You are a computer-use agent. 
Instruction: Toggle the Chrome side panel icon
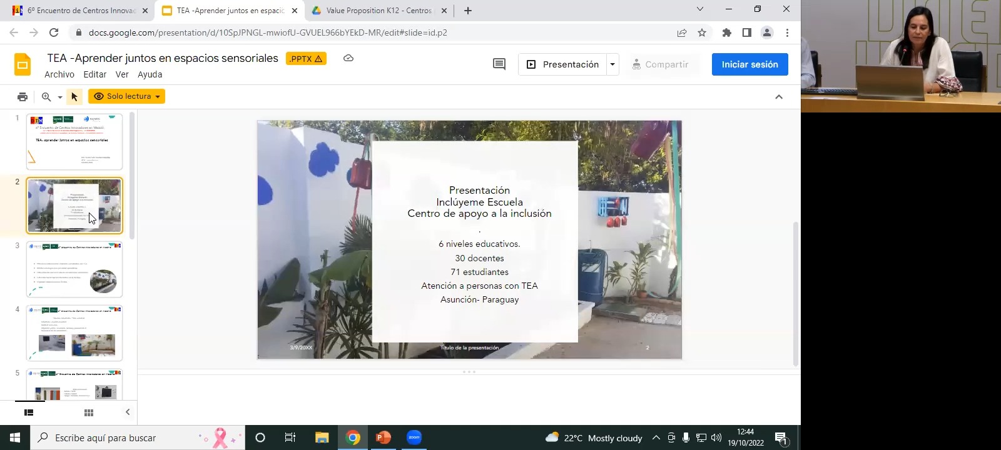(747, 32)
